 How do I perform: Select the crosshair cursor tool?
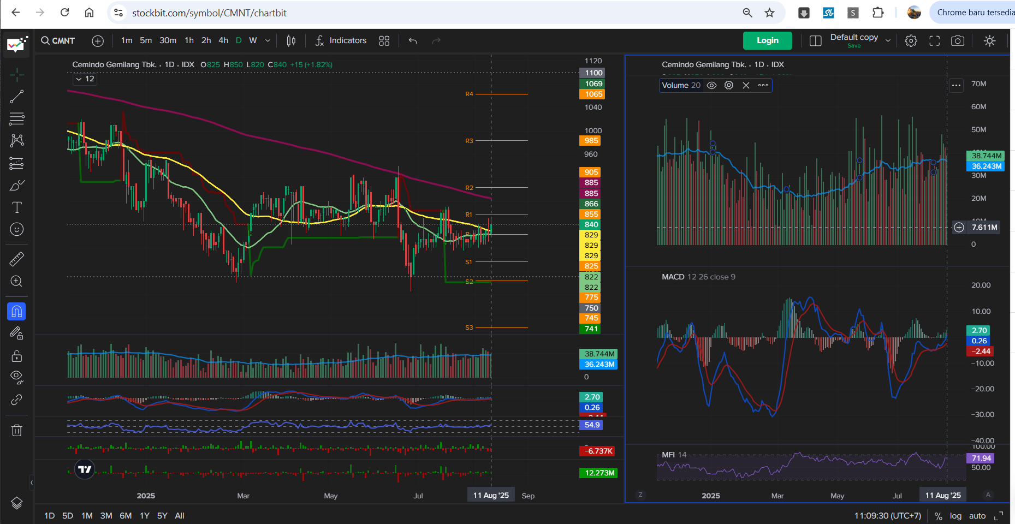click(17, 75)
